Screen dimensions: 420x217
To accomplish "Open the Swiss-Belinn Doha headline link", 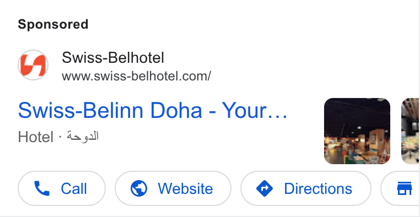I will pyautogui.click(x=153, y=111).
